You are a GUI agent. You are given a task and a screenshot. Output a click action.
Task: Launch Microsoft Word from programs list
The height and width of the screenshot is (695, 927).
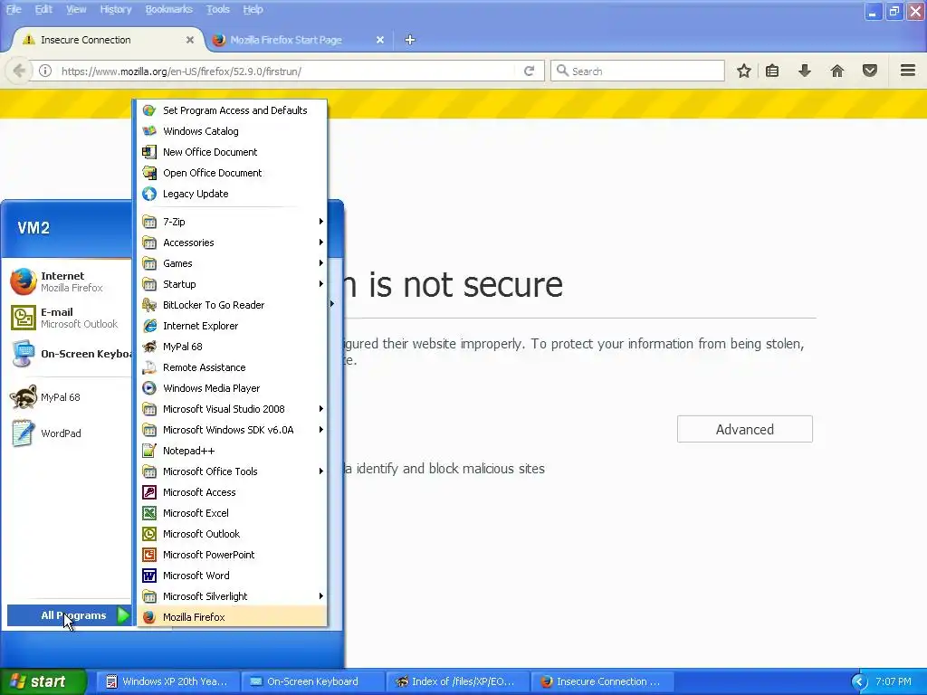pos(233,576)
